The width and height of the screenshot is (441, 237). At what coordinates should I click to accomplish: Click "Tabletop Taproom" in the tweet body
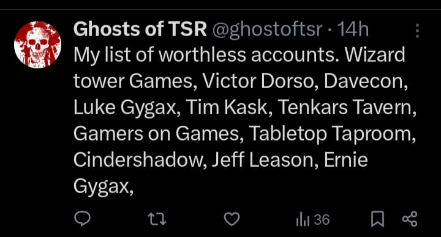click(332, 134)
